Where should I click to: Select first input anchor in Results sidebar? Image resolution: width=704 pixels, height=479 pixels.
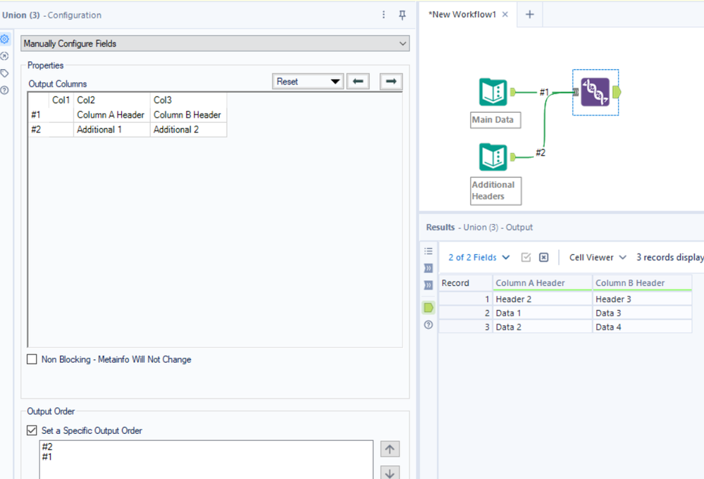pos(428,268)
